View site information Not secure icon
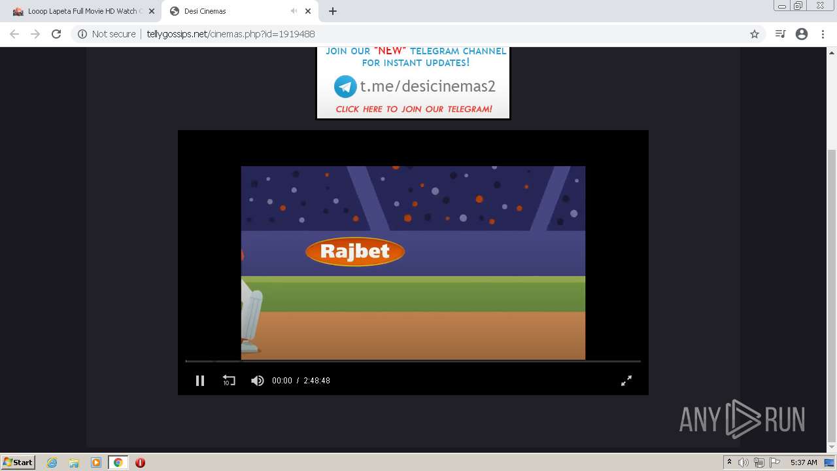The height and width of the screenshot is (471, 837). (82, 34)
